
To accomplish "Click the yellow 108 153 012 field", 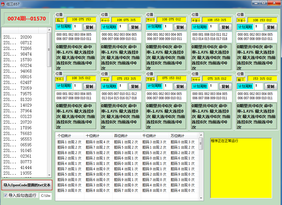I will (x=262, y=20).
